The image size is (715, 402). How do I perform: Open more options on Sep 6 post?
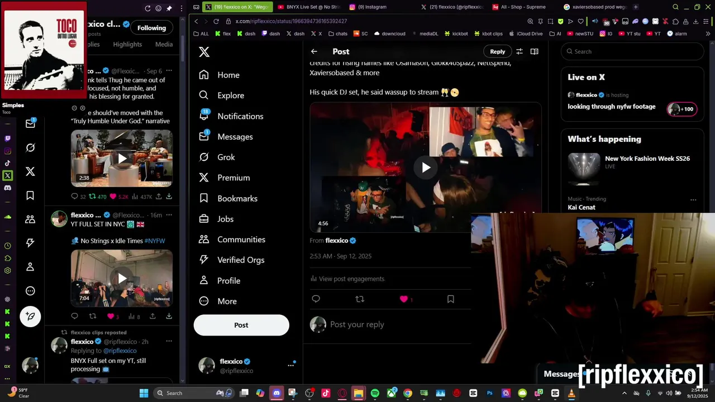tap(169, 71)
